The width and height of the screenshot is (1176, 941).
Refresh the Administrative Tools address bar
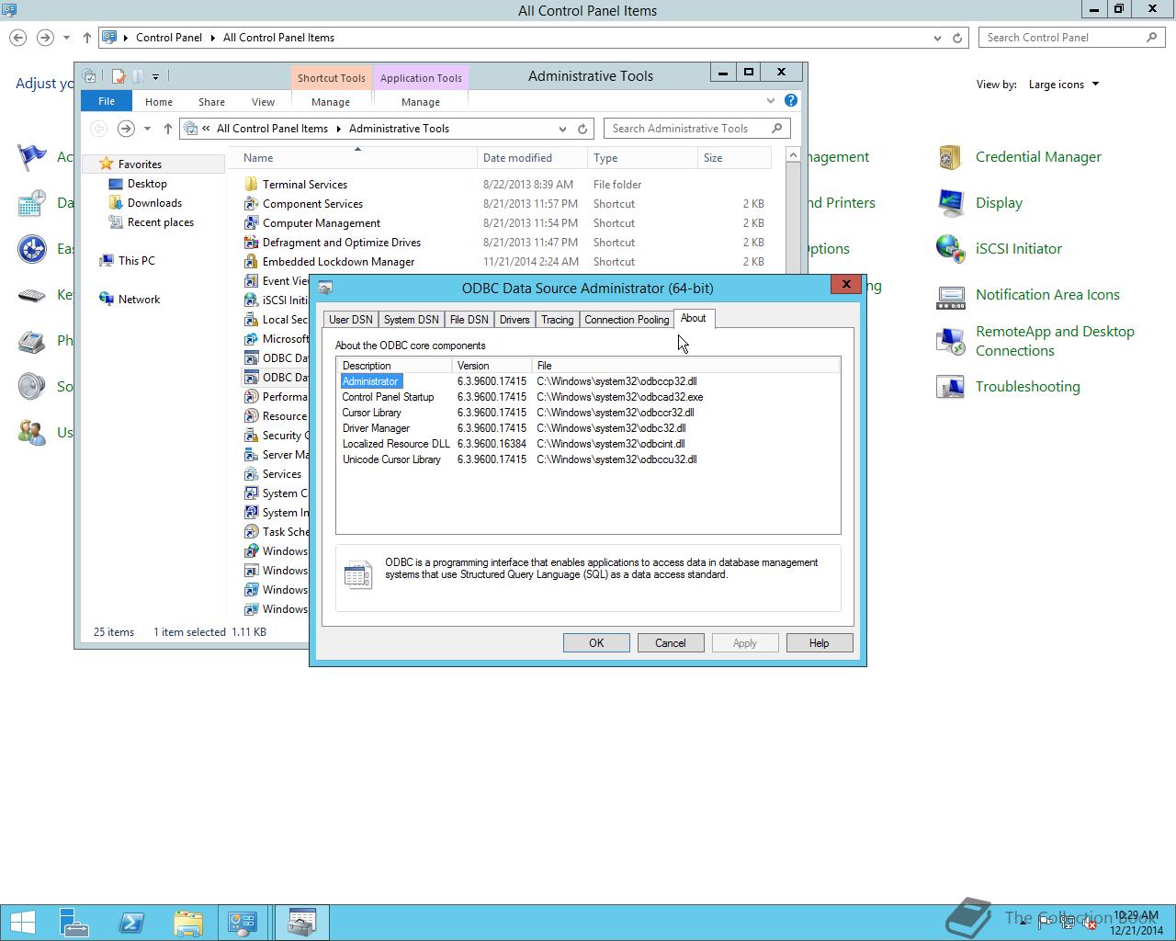582,129
